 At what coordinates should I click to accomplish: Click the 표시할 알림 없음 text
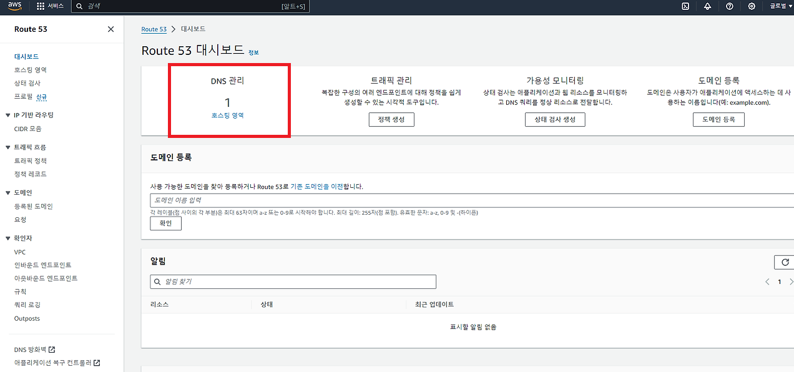[x=473, y=327]
